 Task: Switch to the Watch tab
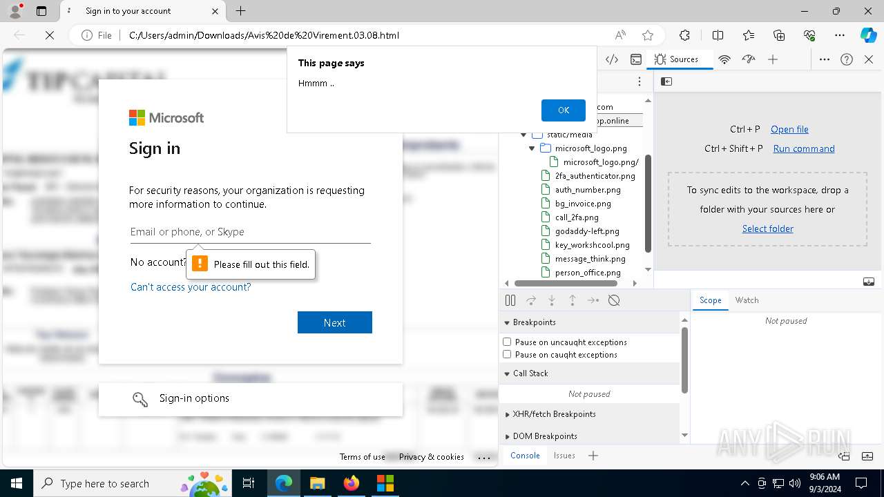coord(747,300)
